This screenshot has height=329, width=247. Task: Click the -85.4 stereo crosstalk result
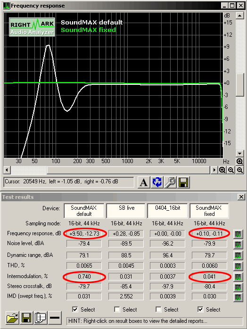tap(126, 287)
